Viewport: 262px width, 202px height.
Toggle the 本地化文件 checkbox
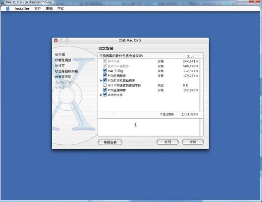105,94
